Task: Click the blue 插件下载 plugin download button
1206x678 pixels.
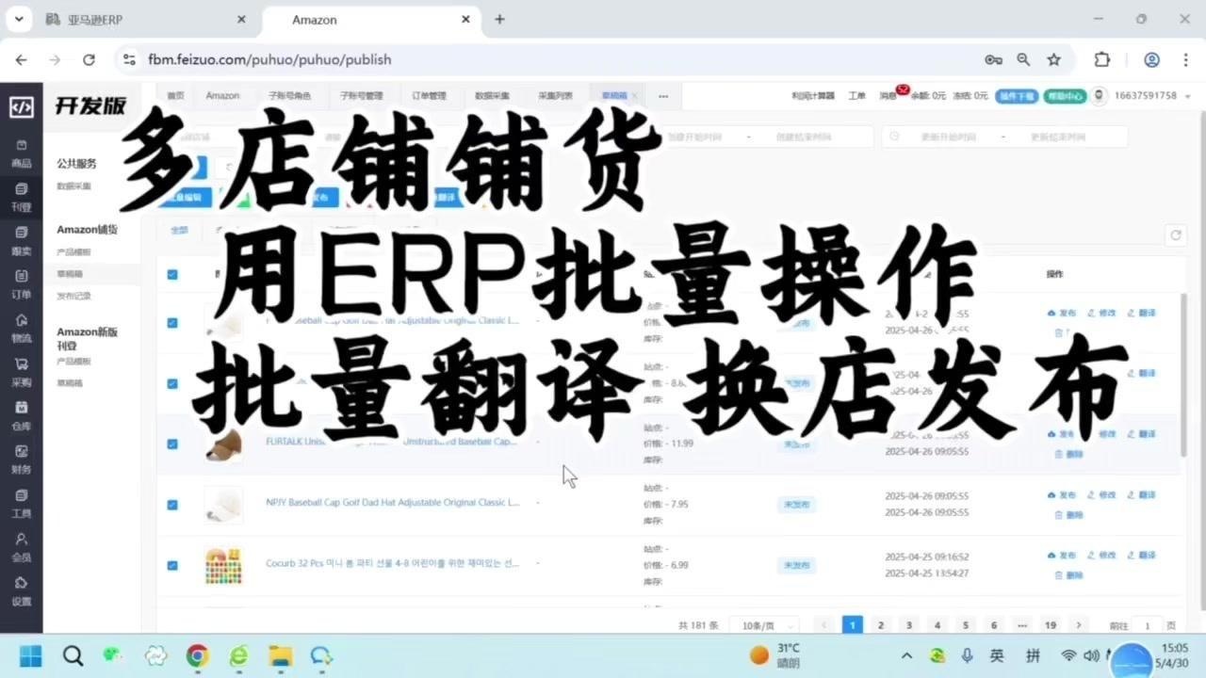Action: pos(1017,96)
